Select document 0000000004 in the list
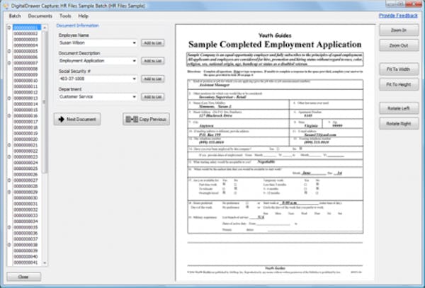The height and width of the screenshot is (288, 425). (25, 45)
